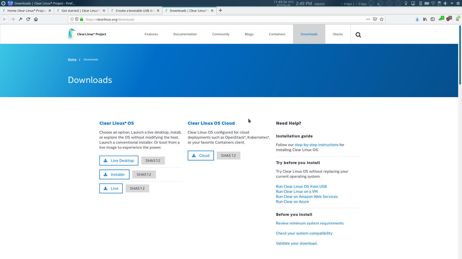Click the browser forward arrow
Screen dimensions: 462x259
13,19
